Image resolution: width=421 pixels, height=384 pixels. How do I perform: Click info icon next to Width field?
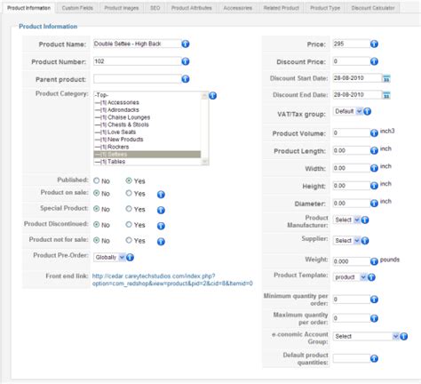(374, 168)
